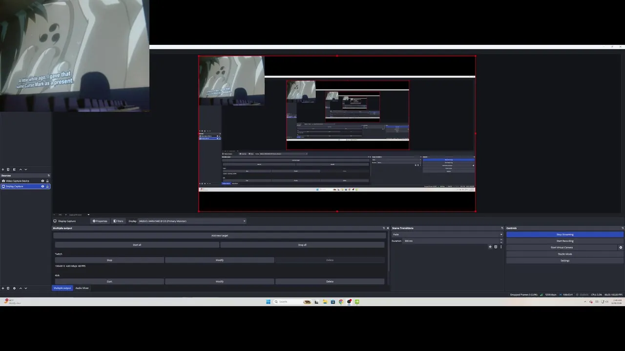The width and height of the screenshot is (625, 351).
Task: Click Dropped Frames status text
Action: coord(523,295)
